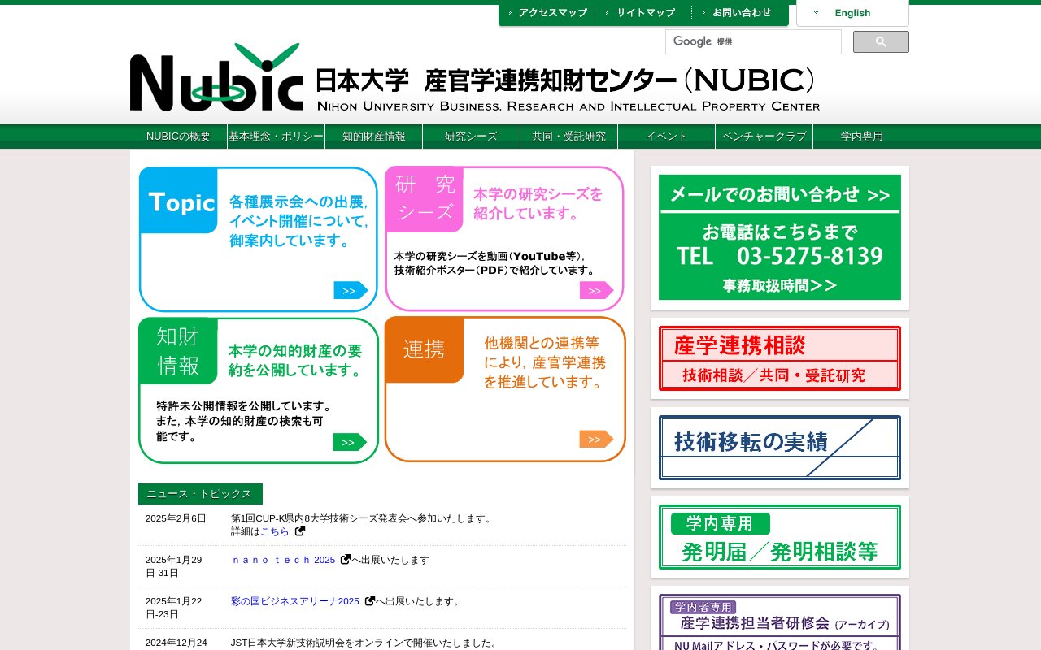Viewport: 1041px width, 650px height.
Task: Click the Google search magnifier button
Action: click(881, 41)
